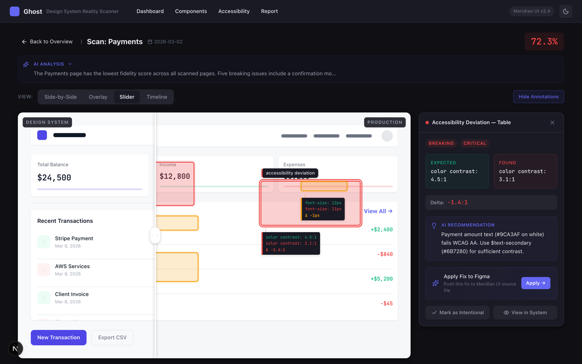Close the Accessibility Deviation panel

552,123
